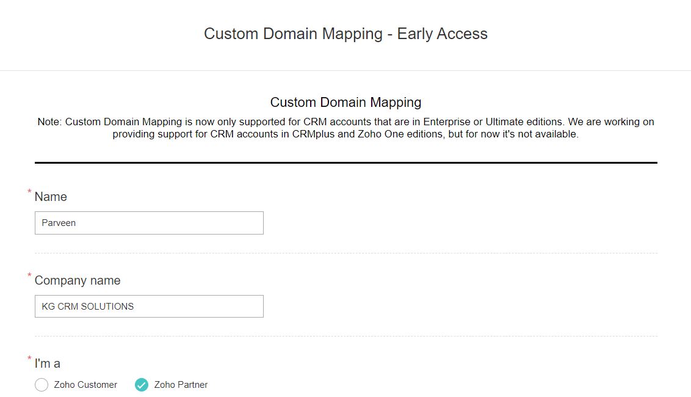Click the Zoho Partner option label text

point(183,385)
